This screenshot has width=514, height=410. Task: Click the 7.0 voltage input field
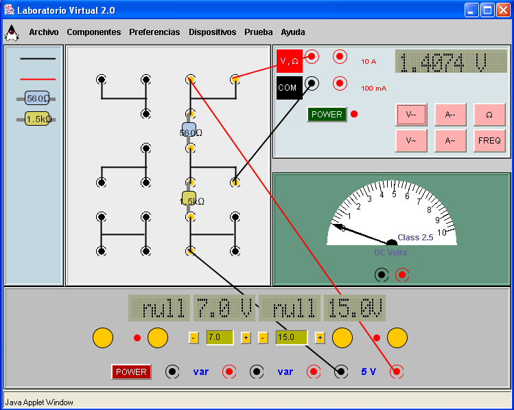coord(219,337)
